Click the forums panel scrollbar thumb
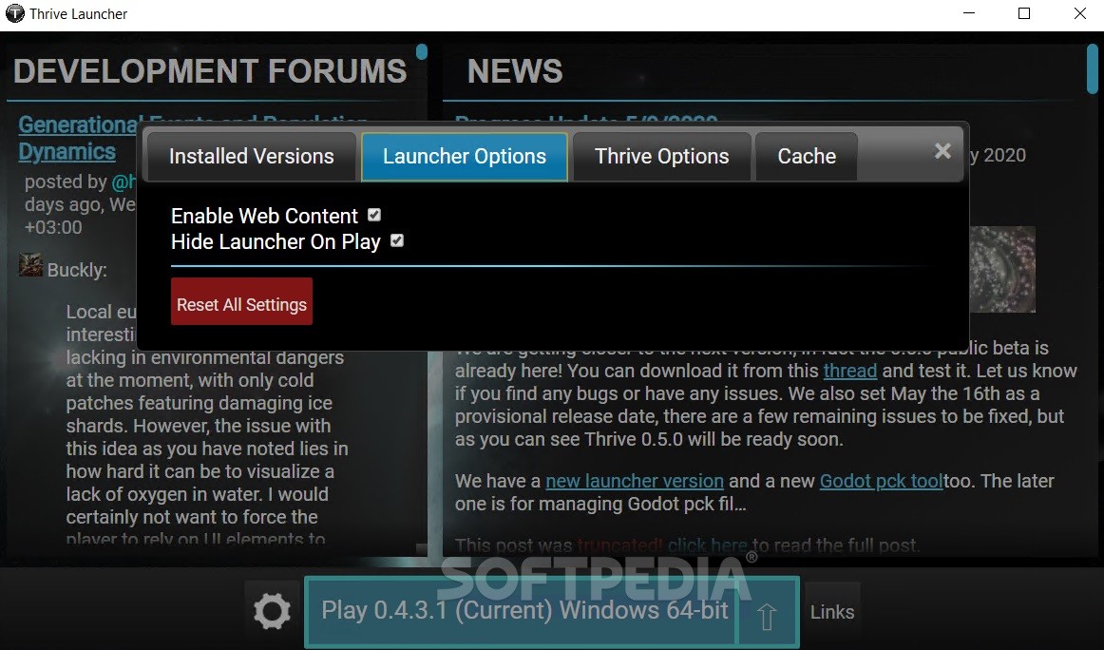Image resolution: width=1104 pixels, height=650 pixels. click(x=422, y=52)
